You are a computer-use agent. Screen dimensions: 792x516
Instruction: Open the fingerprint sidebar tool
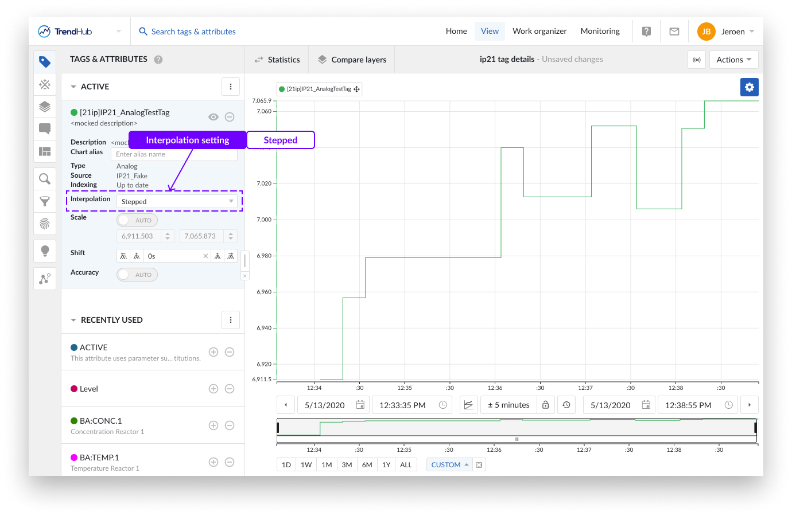coord(45,223)
